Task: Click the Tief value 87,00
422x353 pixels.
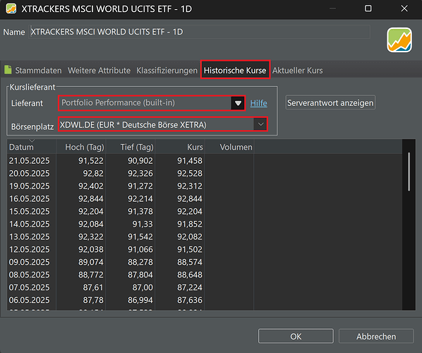Action: 143,287
